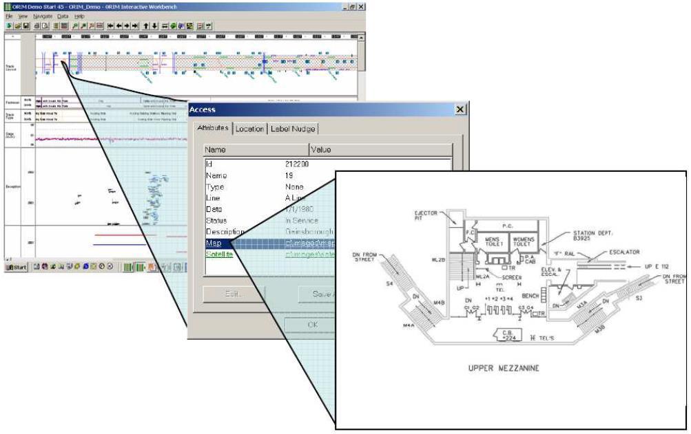Click the yellow grid icon beside print preview

56,26
